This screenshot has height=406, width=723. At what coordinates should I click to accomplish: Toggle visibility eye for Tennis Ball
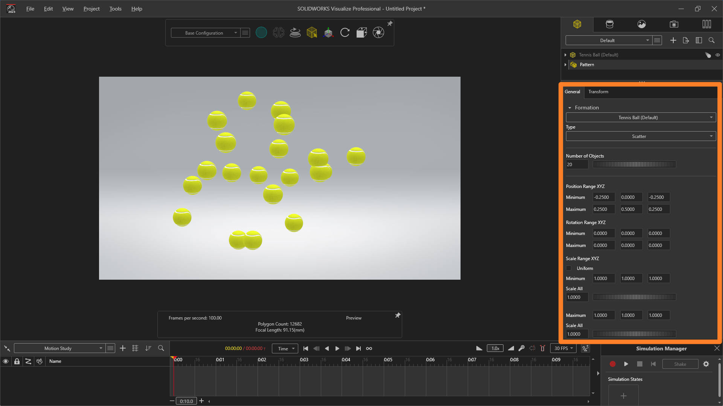coord(718,55)
